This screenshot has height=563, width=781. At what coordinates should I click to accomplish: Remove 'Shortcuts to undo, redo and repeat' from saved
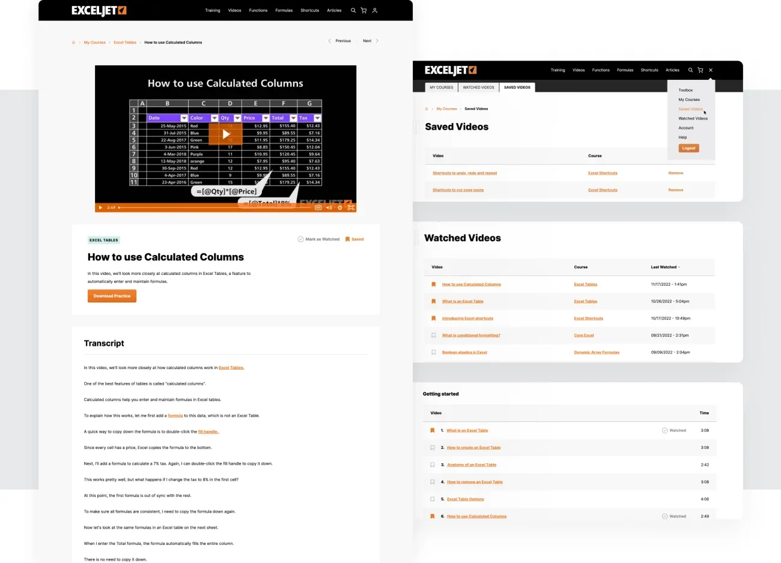(x=676, y=173)
